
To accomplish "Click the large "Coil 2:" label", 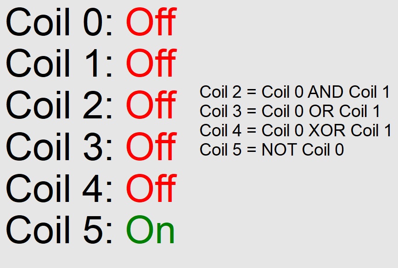I will tap(59, 106).
